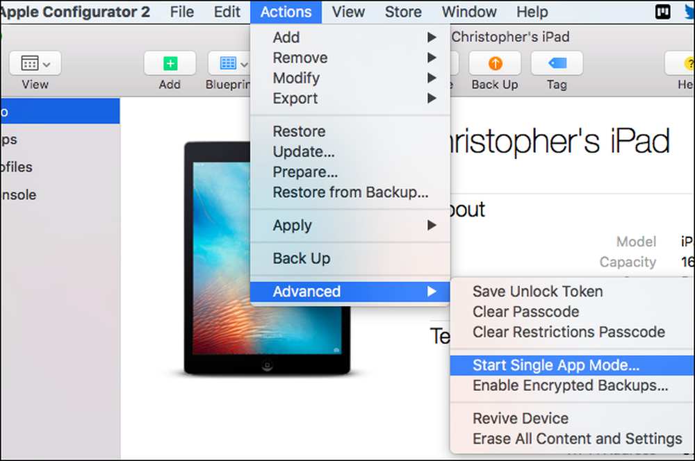This screenshot has height=461, width=695.
Task: Select the Console item in sidebar
Action: 19,195
